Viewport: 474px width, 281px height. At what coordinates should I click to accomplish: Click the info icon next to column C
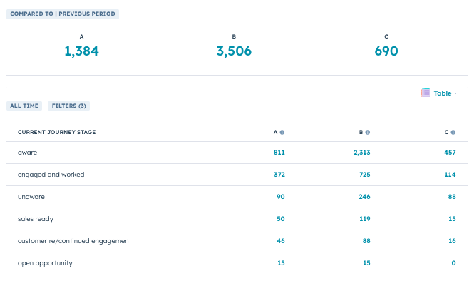coord(453,132)
